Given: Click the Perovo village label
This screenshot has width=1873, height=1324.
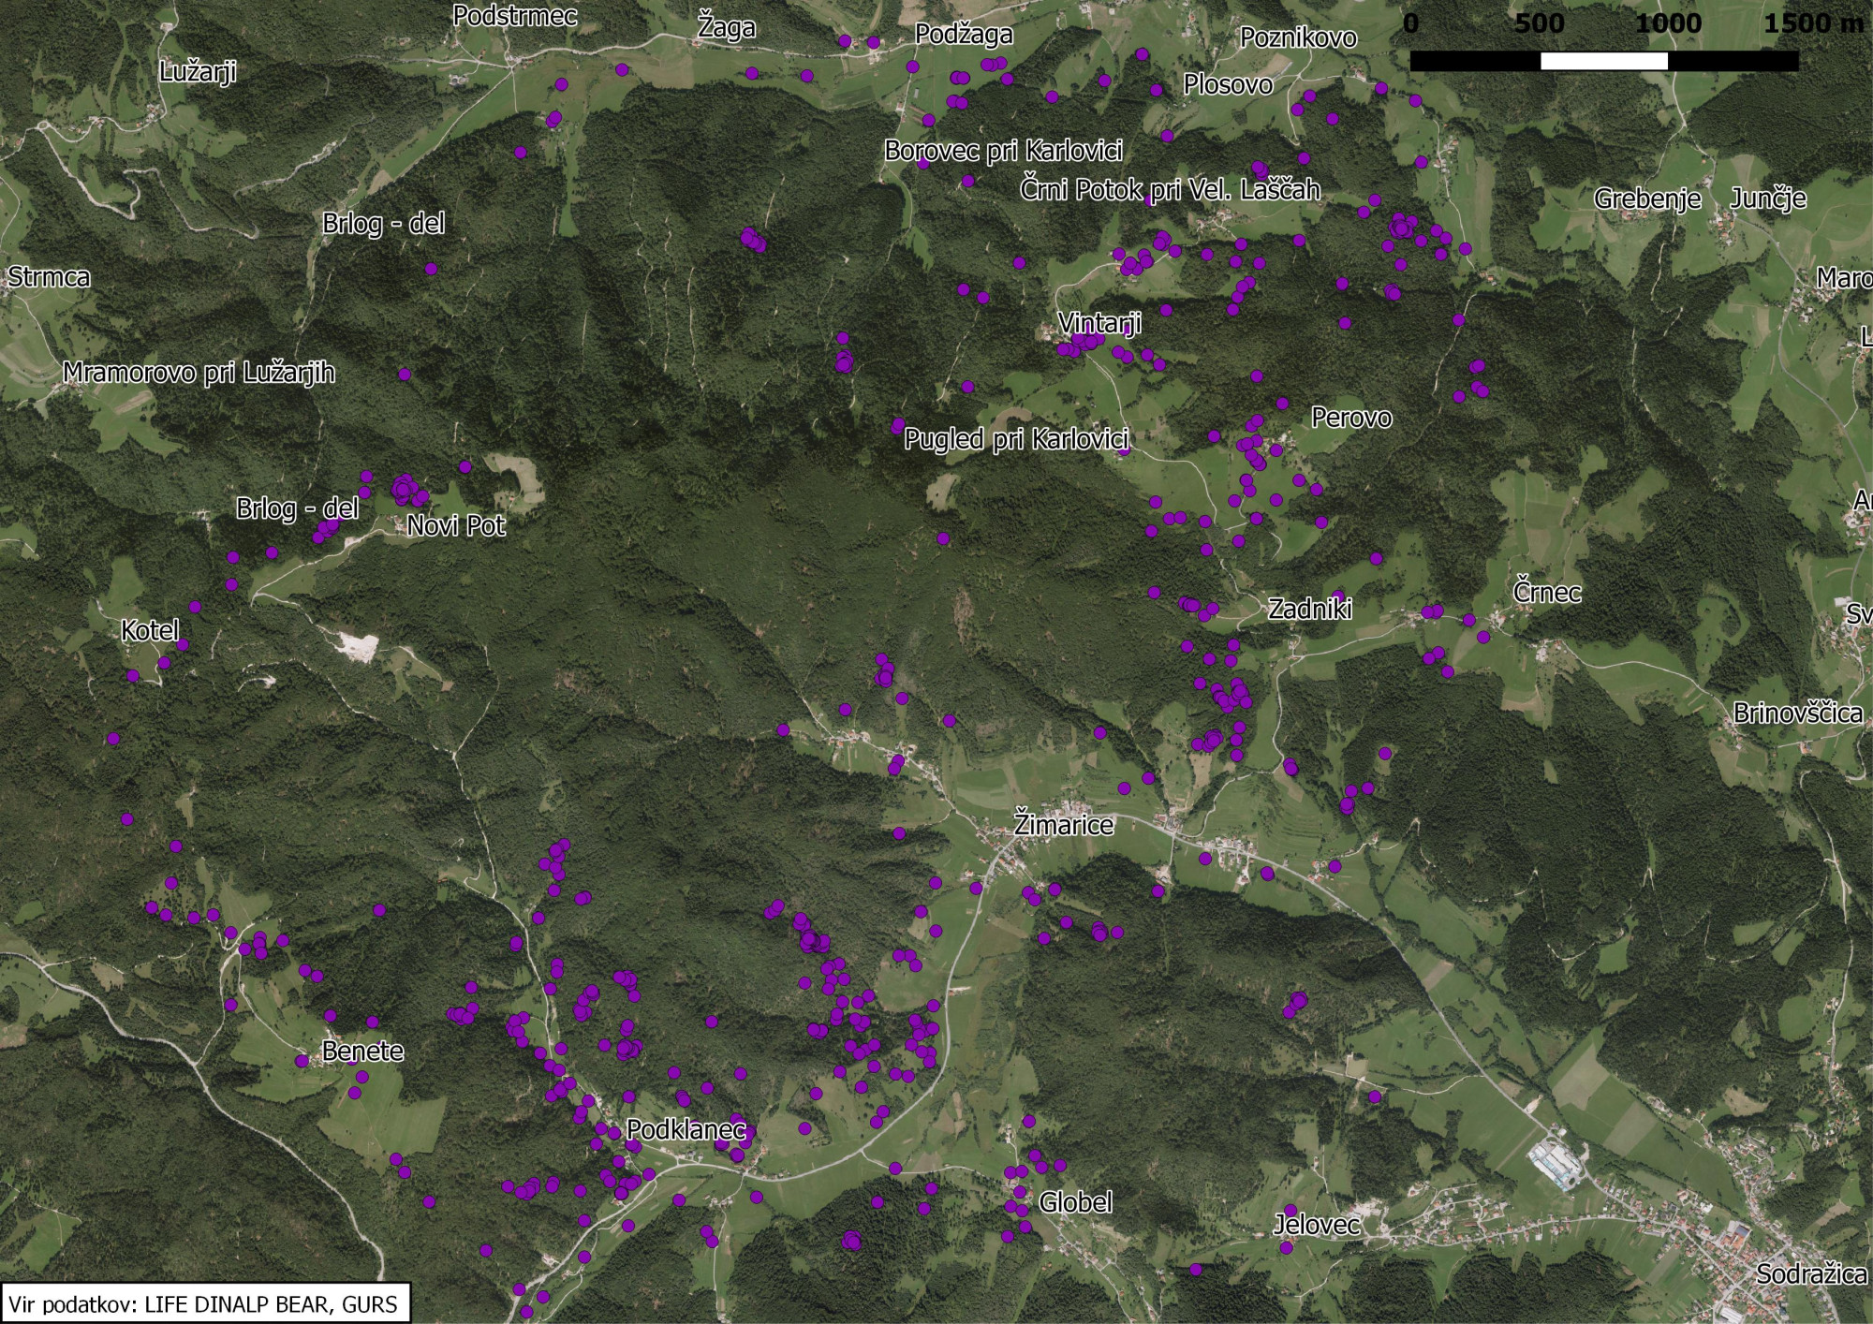Looking at the screenshot, I should 1350,418.
